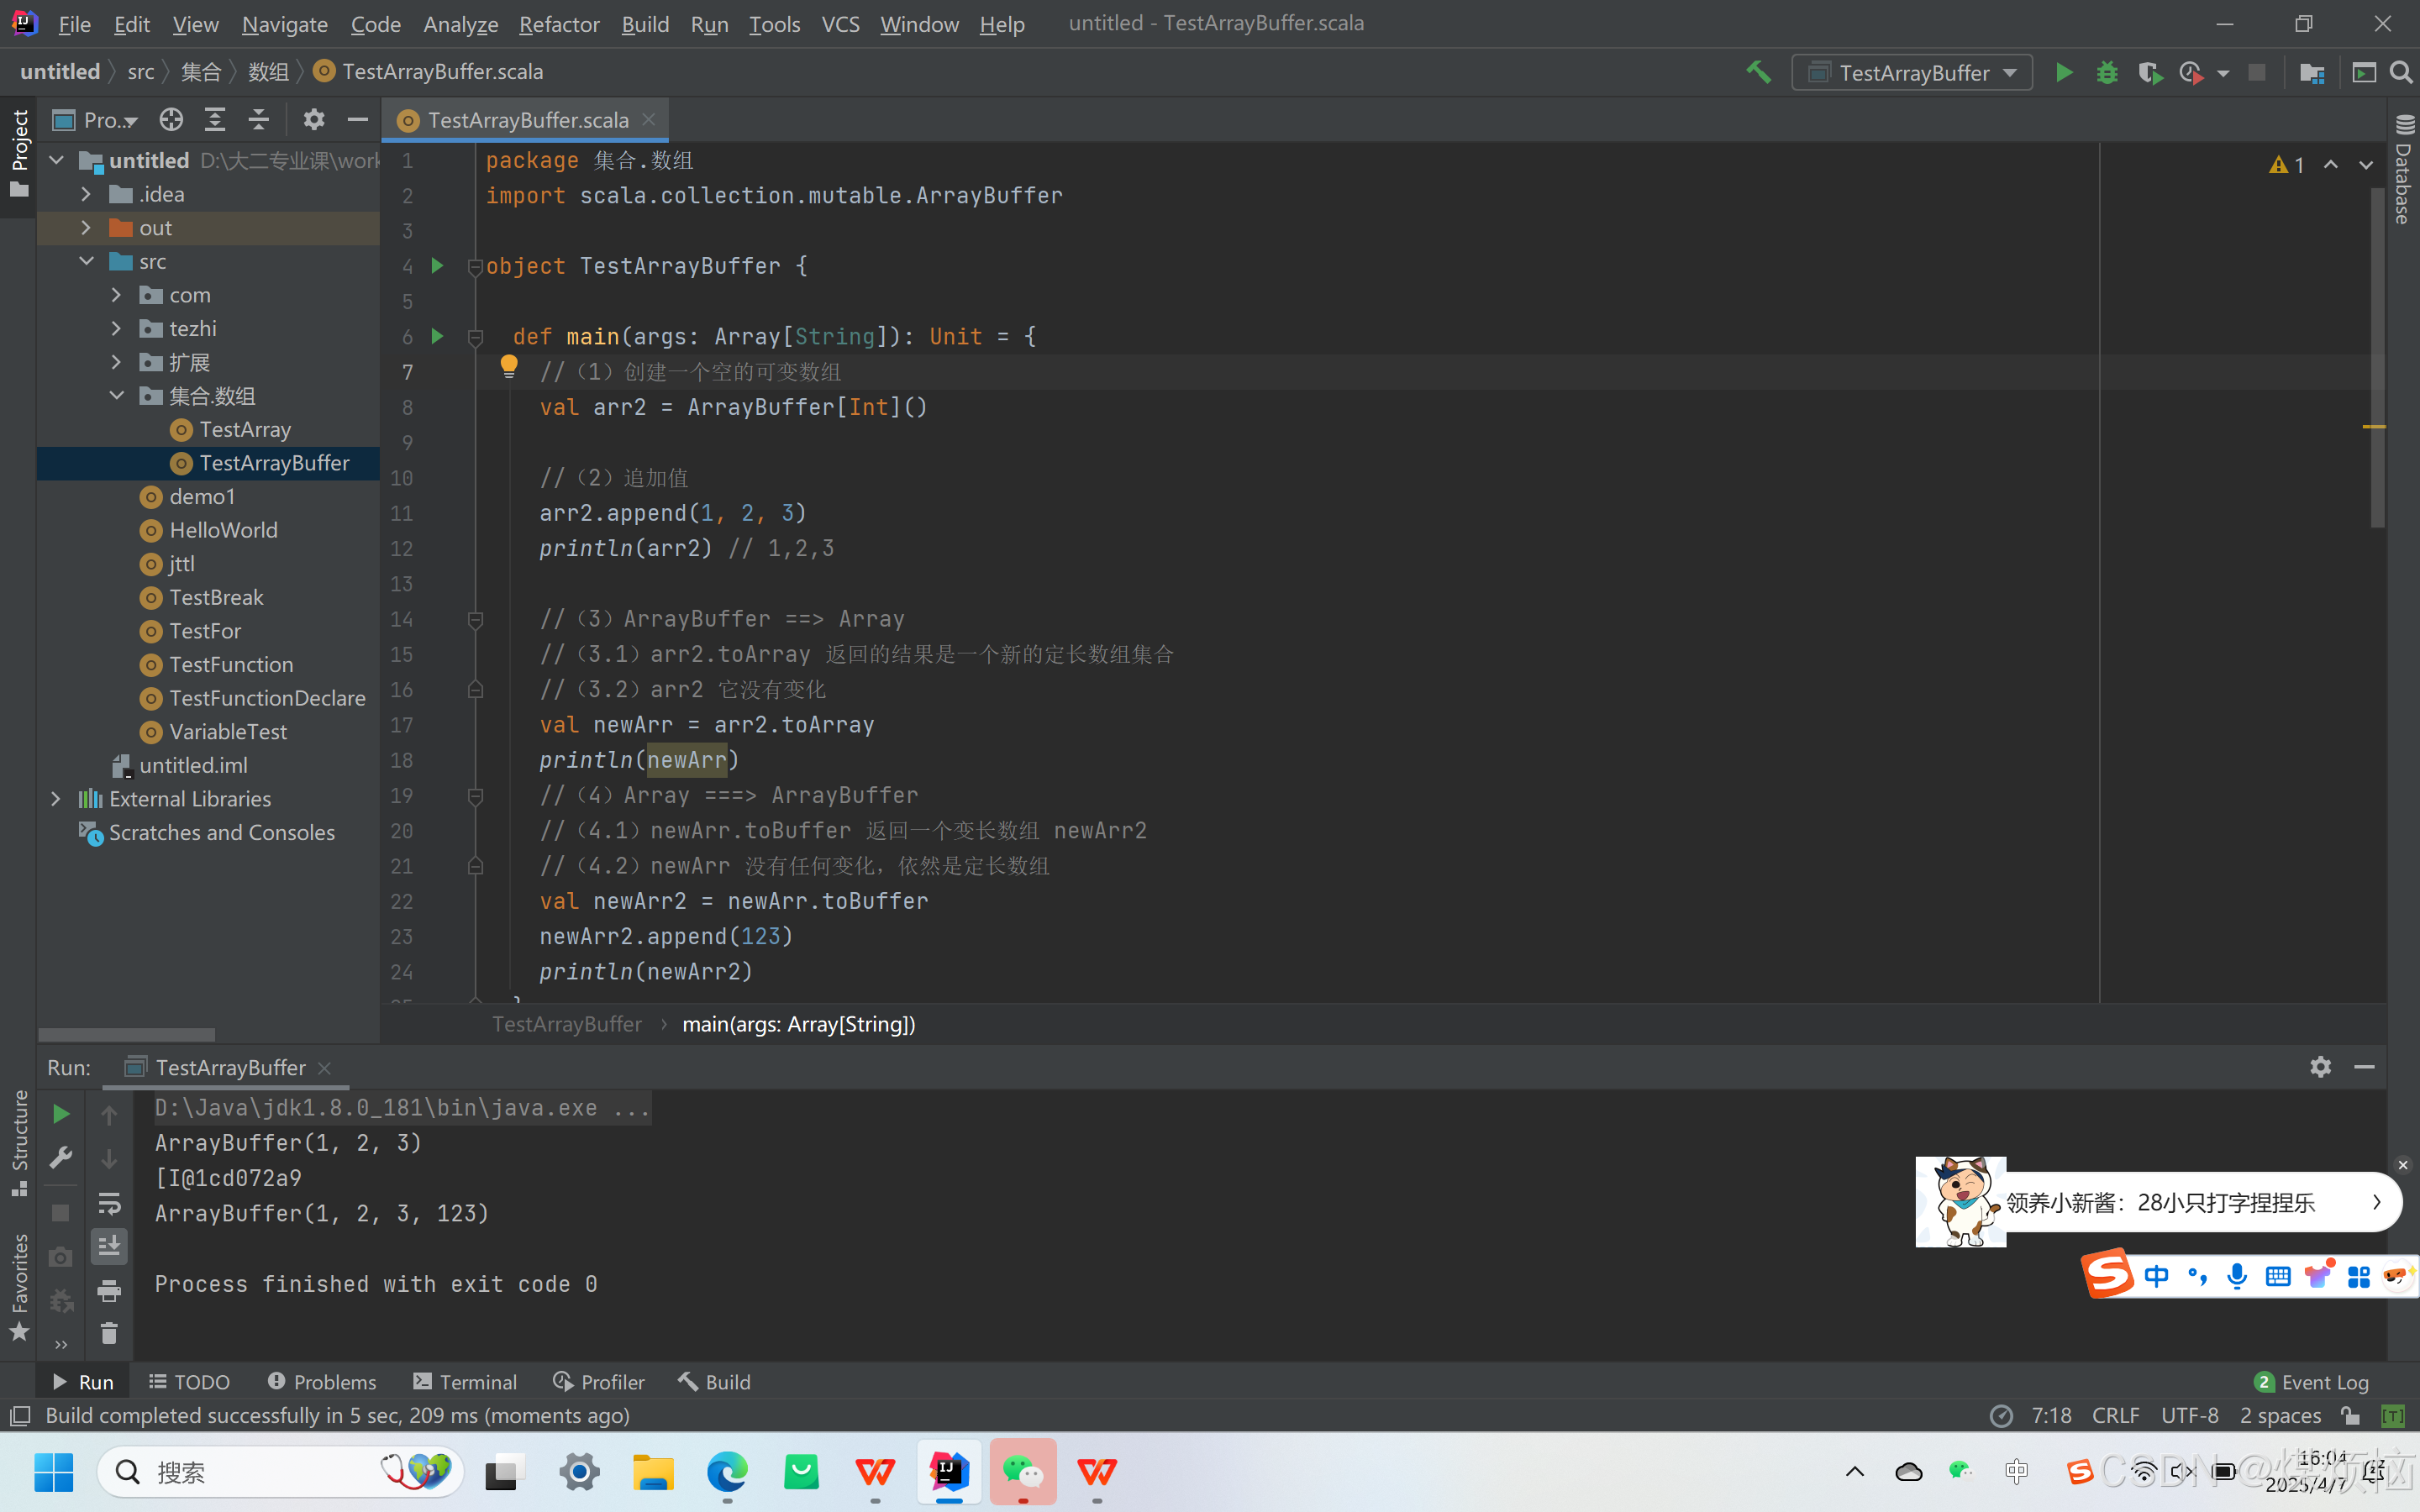Click the Project tree horizontal scrollbar
The height and width of the screenshot is (1512, 2420).
[126, 1034]
